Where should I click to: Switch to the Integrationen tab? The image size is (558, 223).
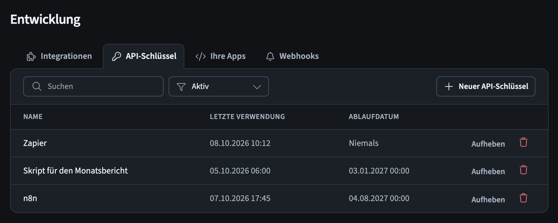59,56
